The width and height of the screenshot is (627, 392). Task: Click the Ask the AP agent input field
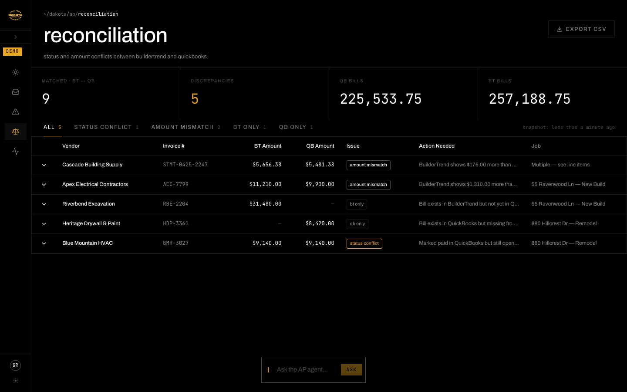(305, 370)
